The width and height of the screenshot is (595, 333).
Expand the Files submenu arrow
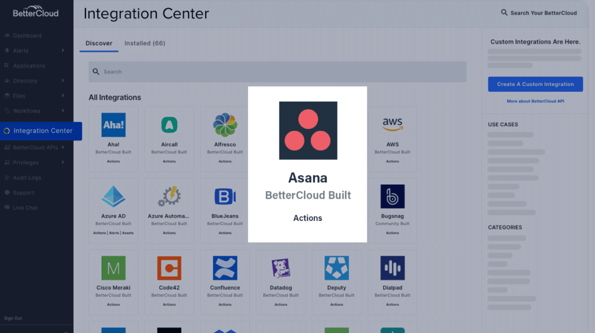[63, 95]
